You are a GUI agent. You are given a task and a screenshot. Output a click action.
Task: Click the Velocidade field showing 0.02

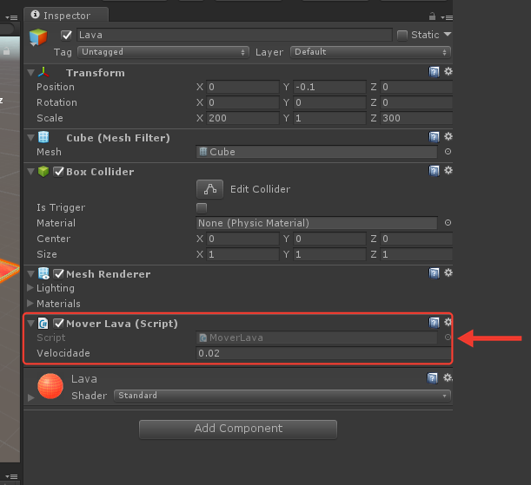coord(323,353)
